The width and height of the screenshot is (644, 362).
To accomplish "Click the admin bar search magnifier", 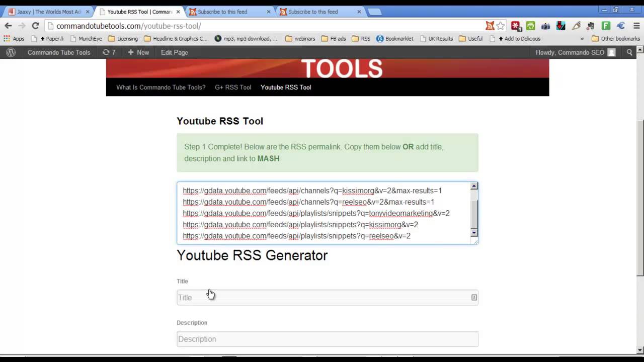I will (x=629, y=52).
